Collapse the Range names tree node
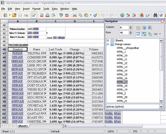Screen dimensions: 166x134 [x=108, y=44]
